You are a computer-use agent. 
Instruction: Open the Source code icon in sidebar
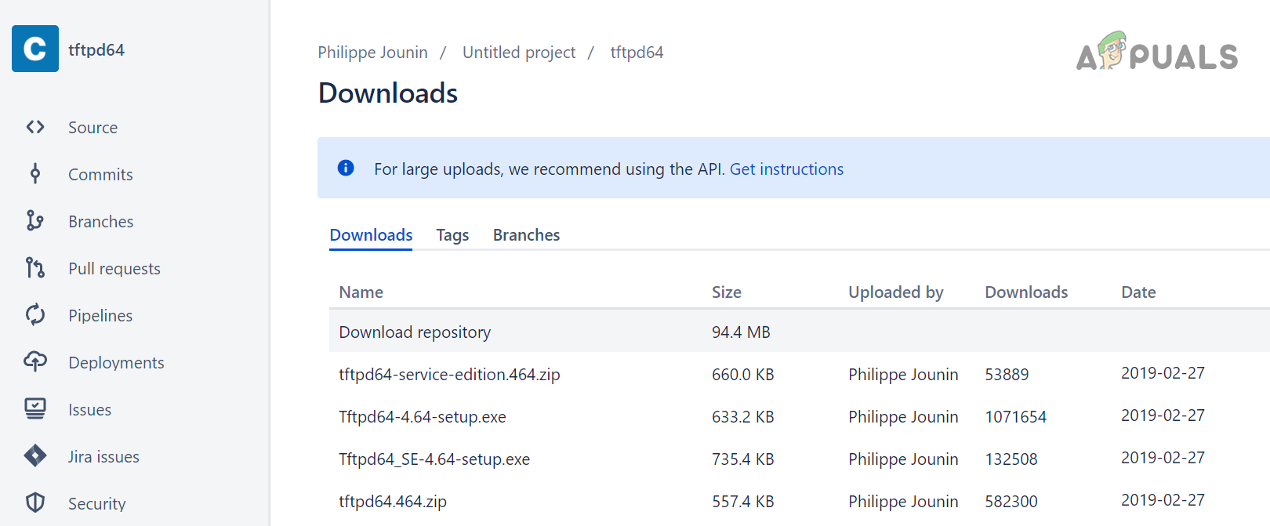[35, 127]
